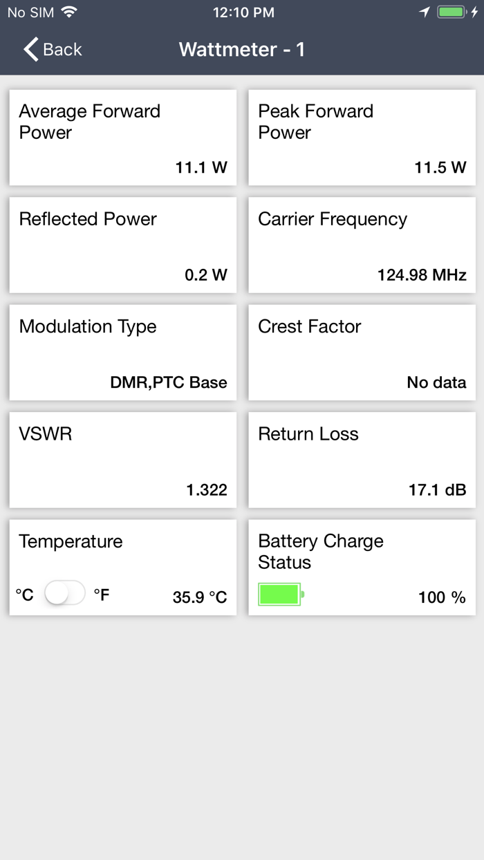Tap the Average Forward Power tile

click(x=122, y=137)
